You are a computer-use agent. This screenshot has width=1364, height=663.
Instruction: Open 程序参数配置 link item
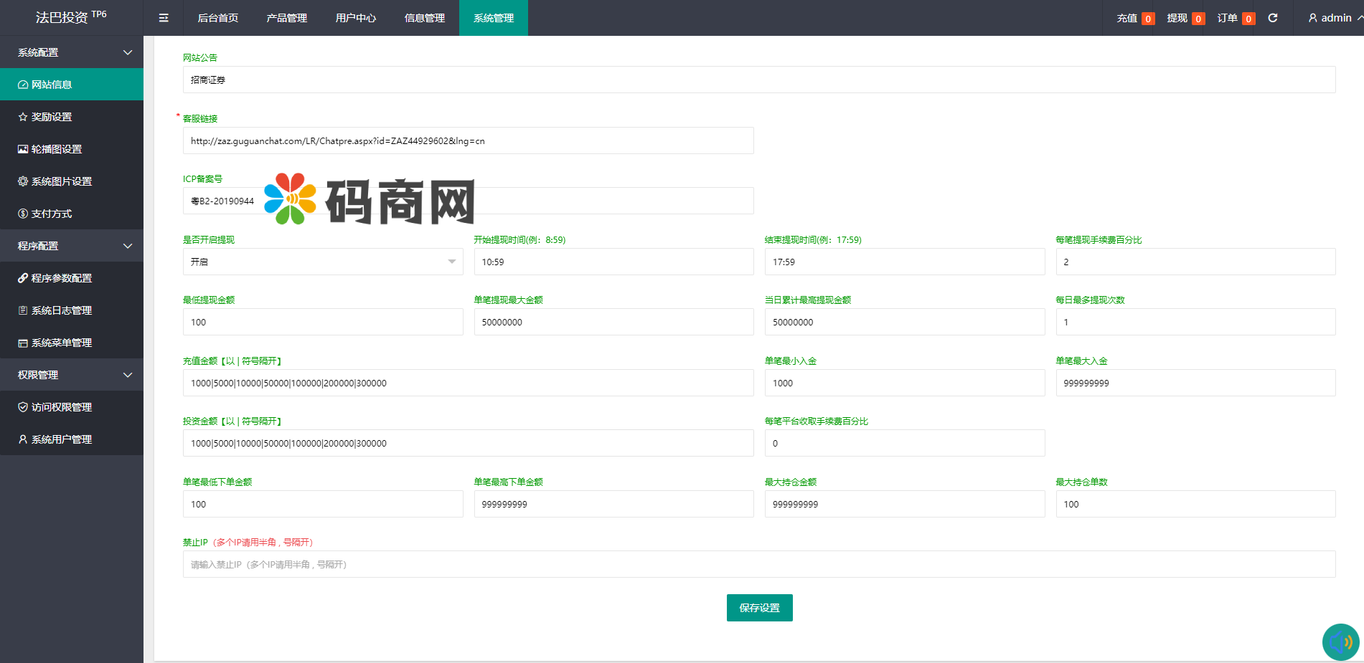pyautogui.click(x=62, y=278)
